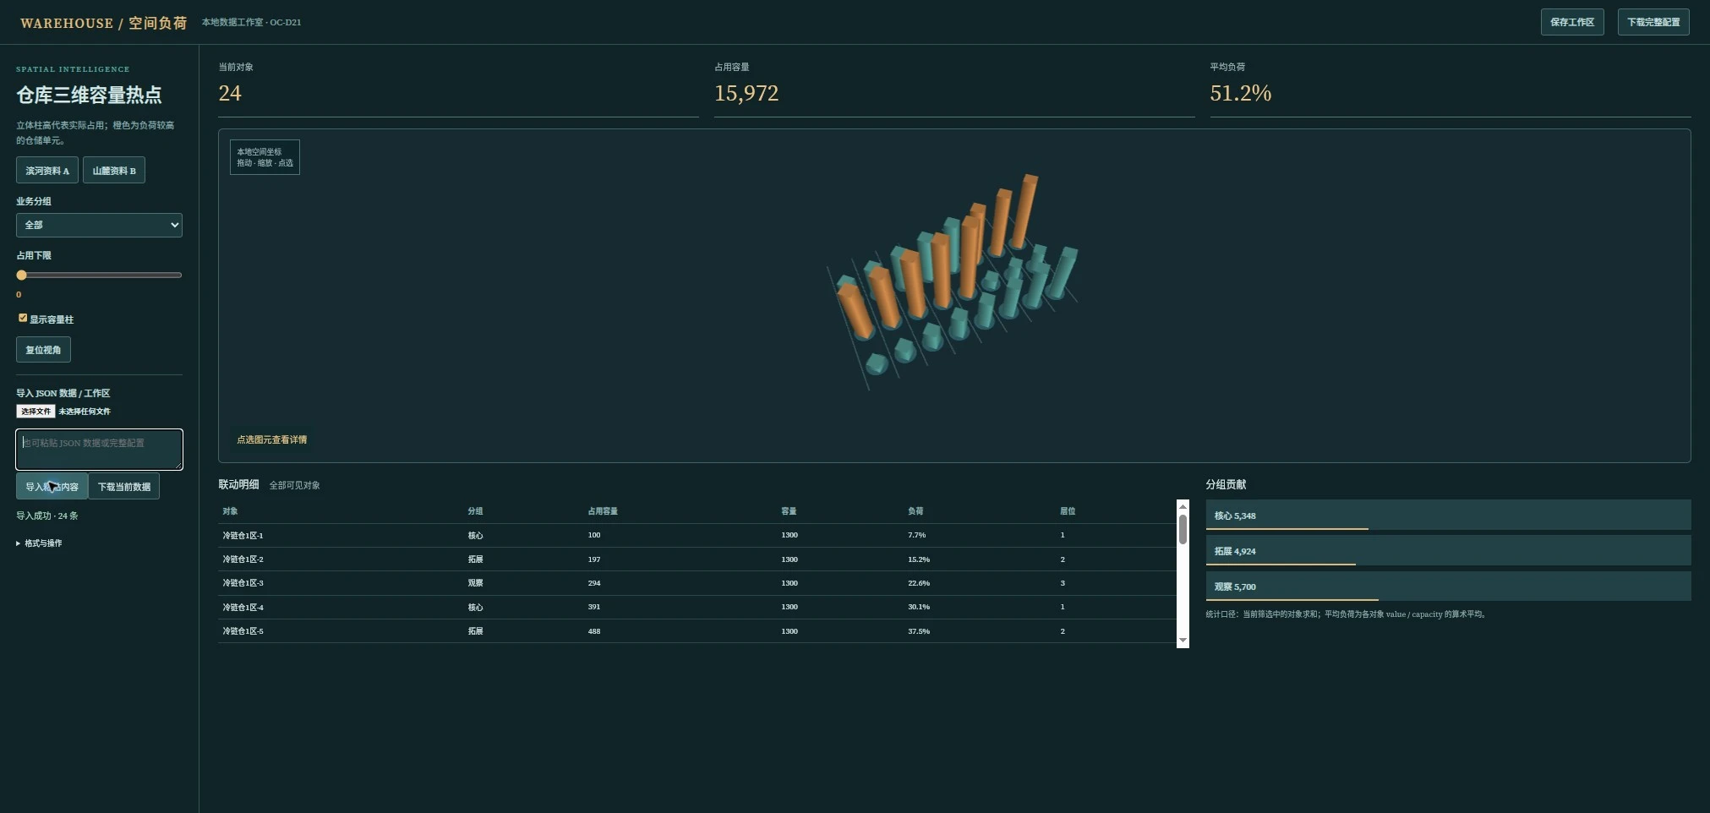
Task: Click the 分组 column header
Action: pyautogui.click(x=476, y=511)
